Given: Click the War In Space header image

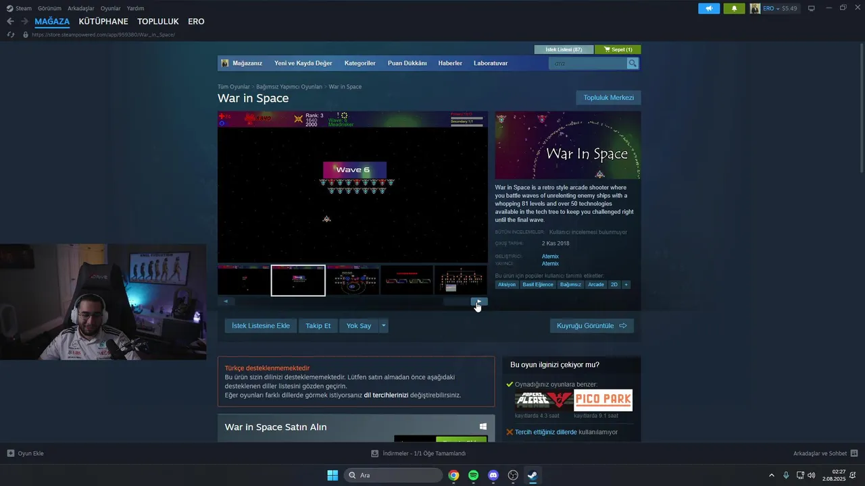Looking at the screenshot, I should click(x=568, y=145).
